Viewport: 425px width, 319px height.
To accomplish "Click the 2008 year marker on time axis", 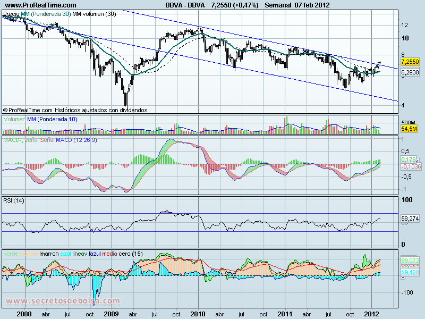I will coord(24,314).
